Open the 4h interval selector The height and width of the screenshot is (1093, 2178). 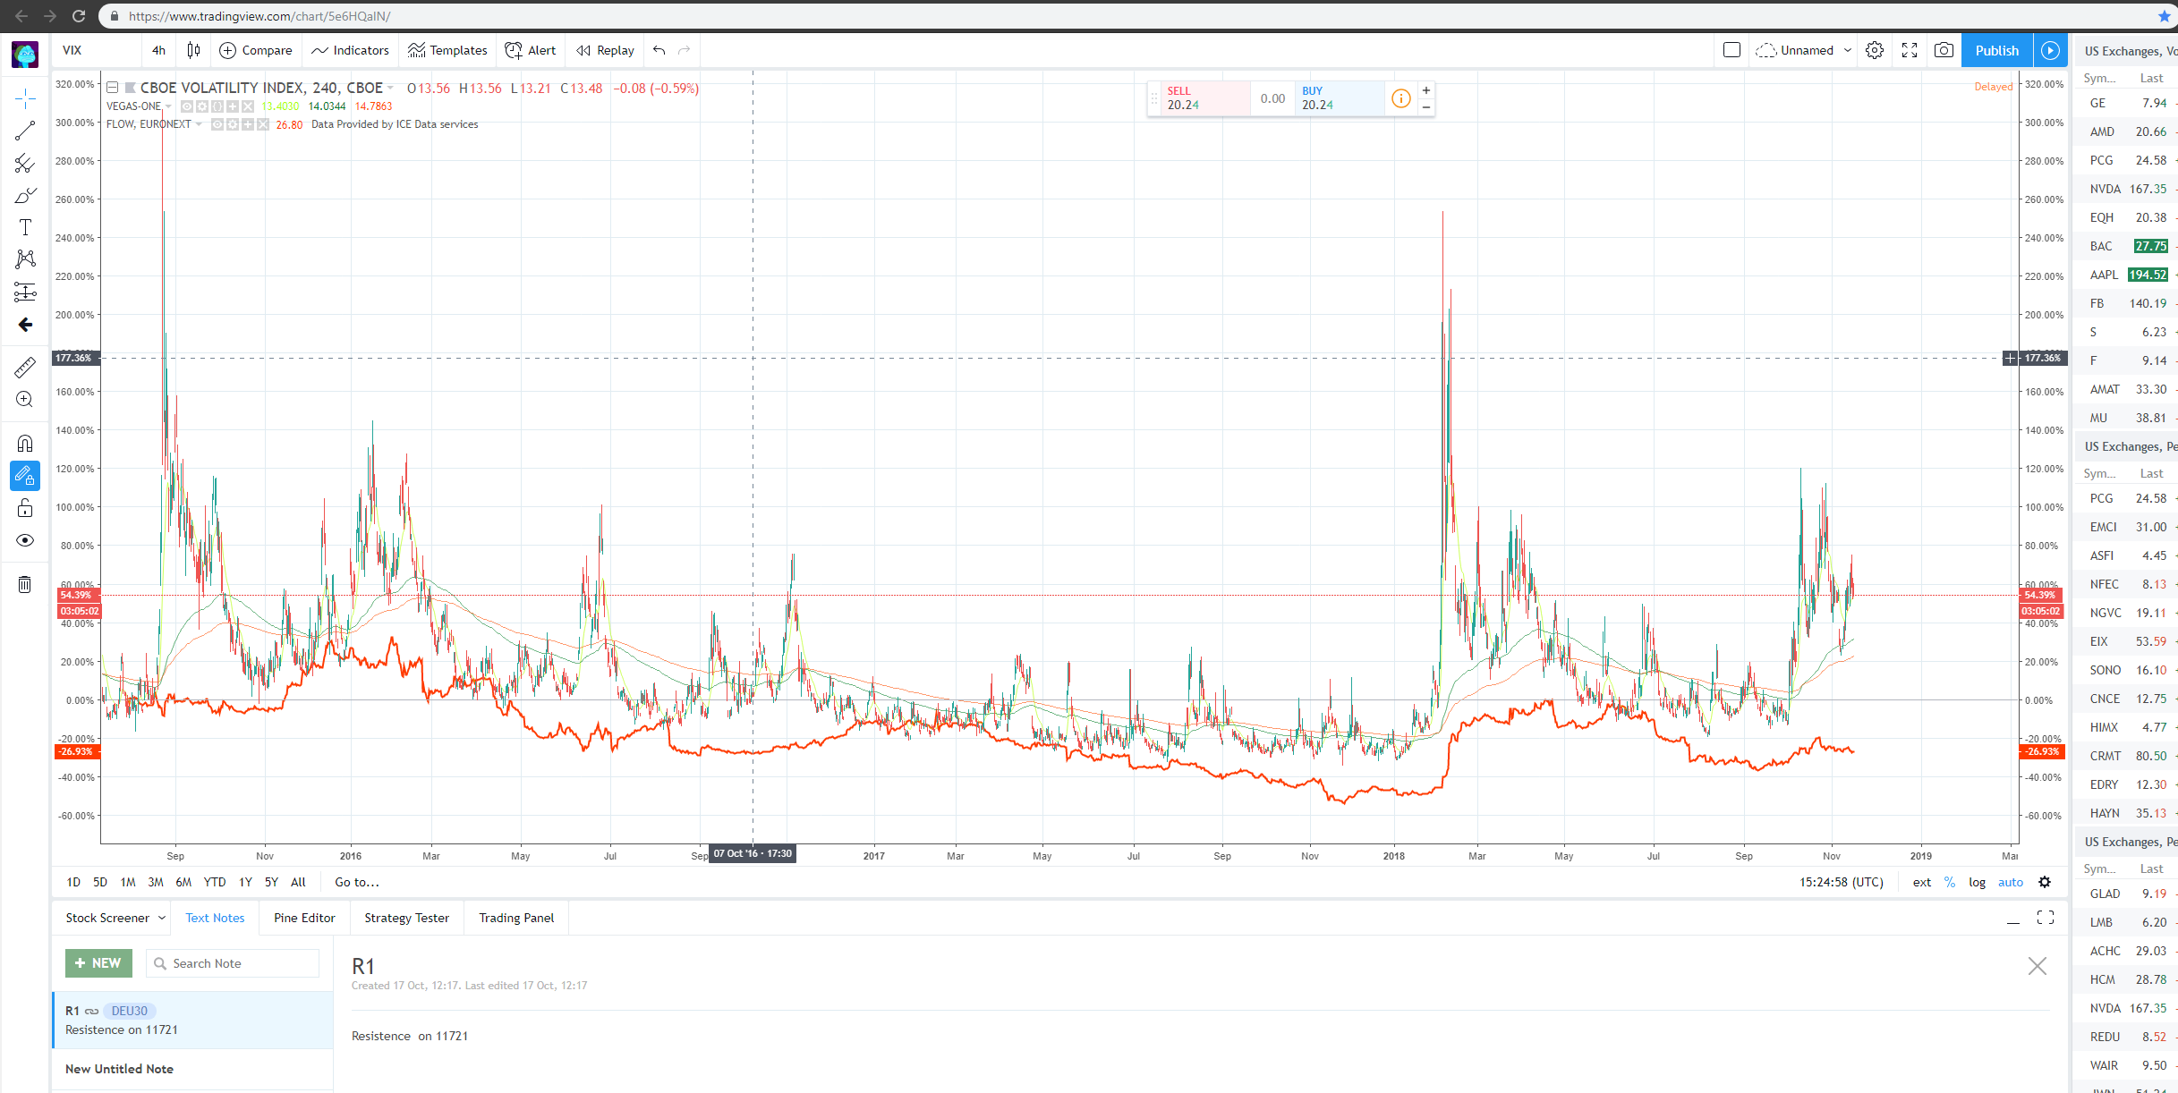[158, 50]
